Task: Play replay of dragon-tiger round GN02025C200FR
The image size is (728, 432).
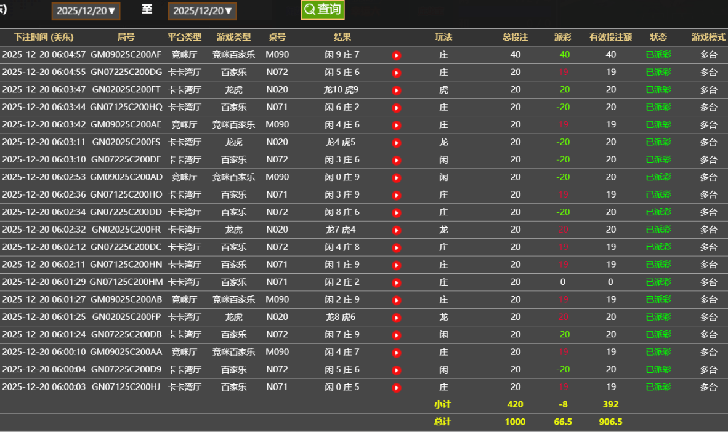Action: tap(397, 230)
